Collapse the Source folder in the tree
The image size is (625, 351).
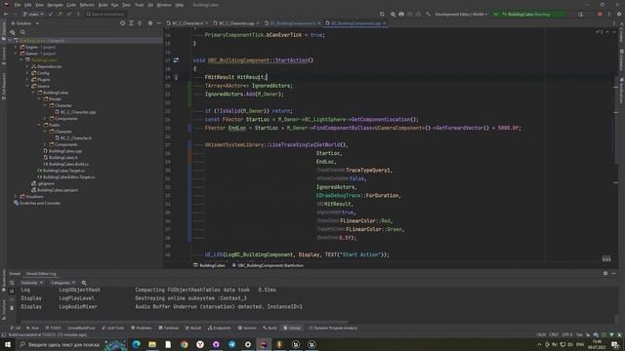27,86
